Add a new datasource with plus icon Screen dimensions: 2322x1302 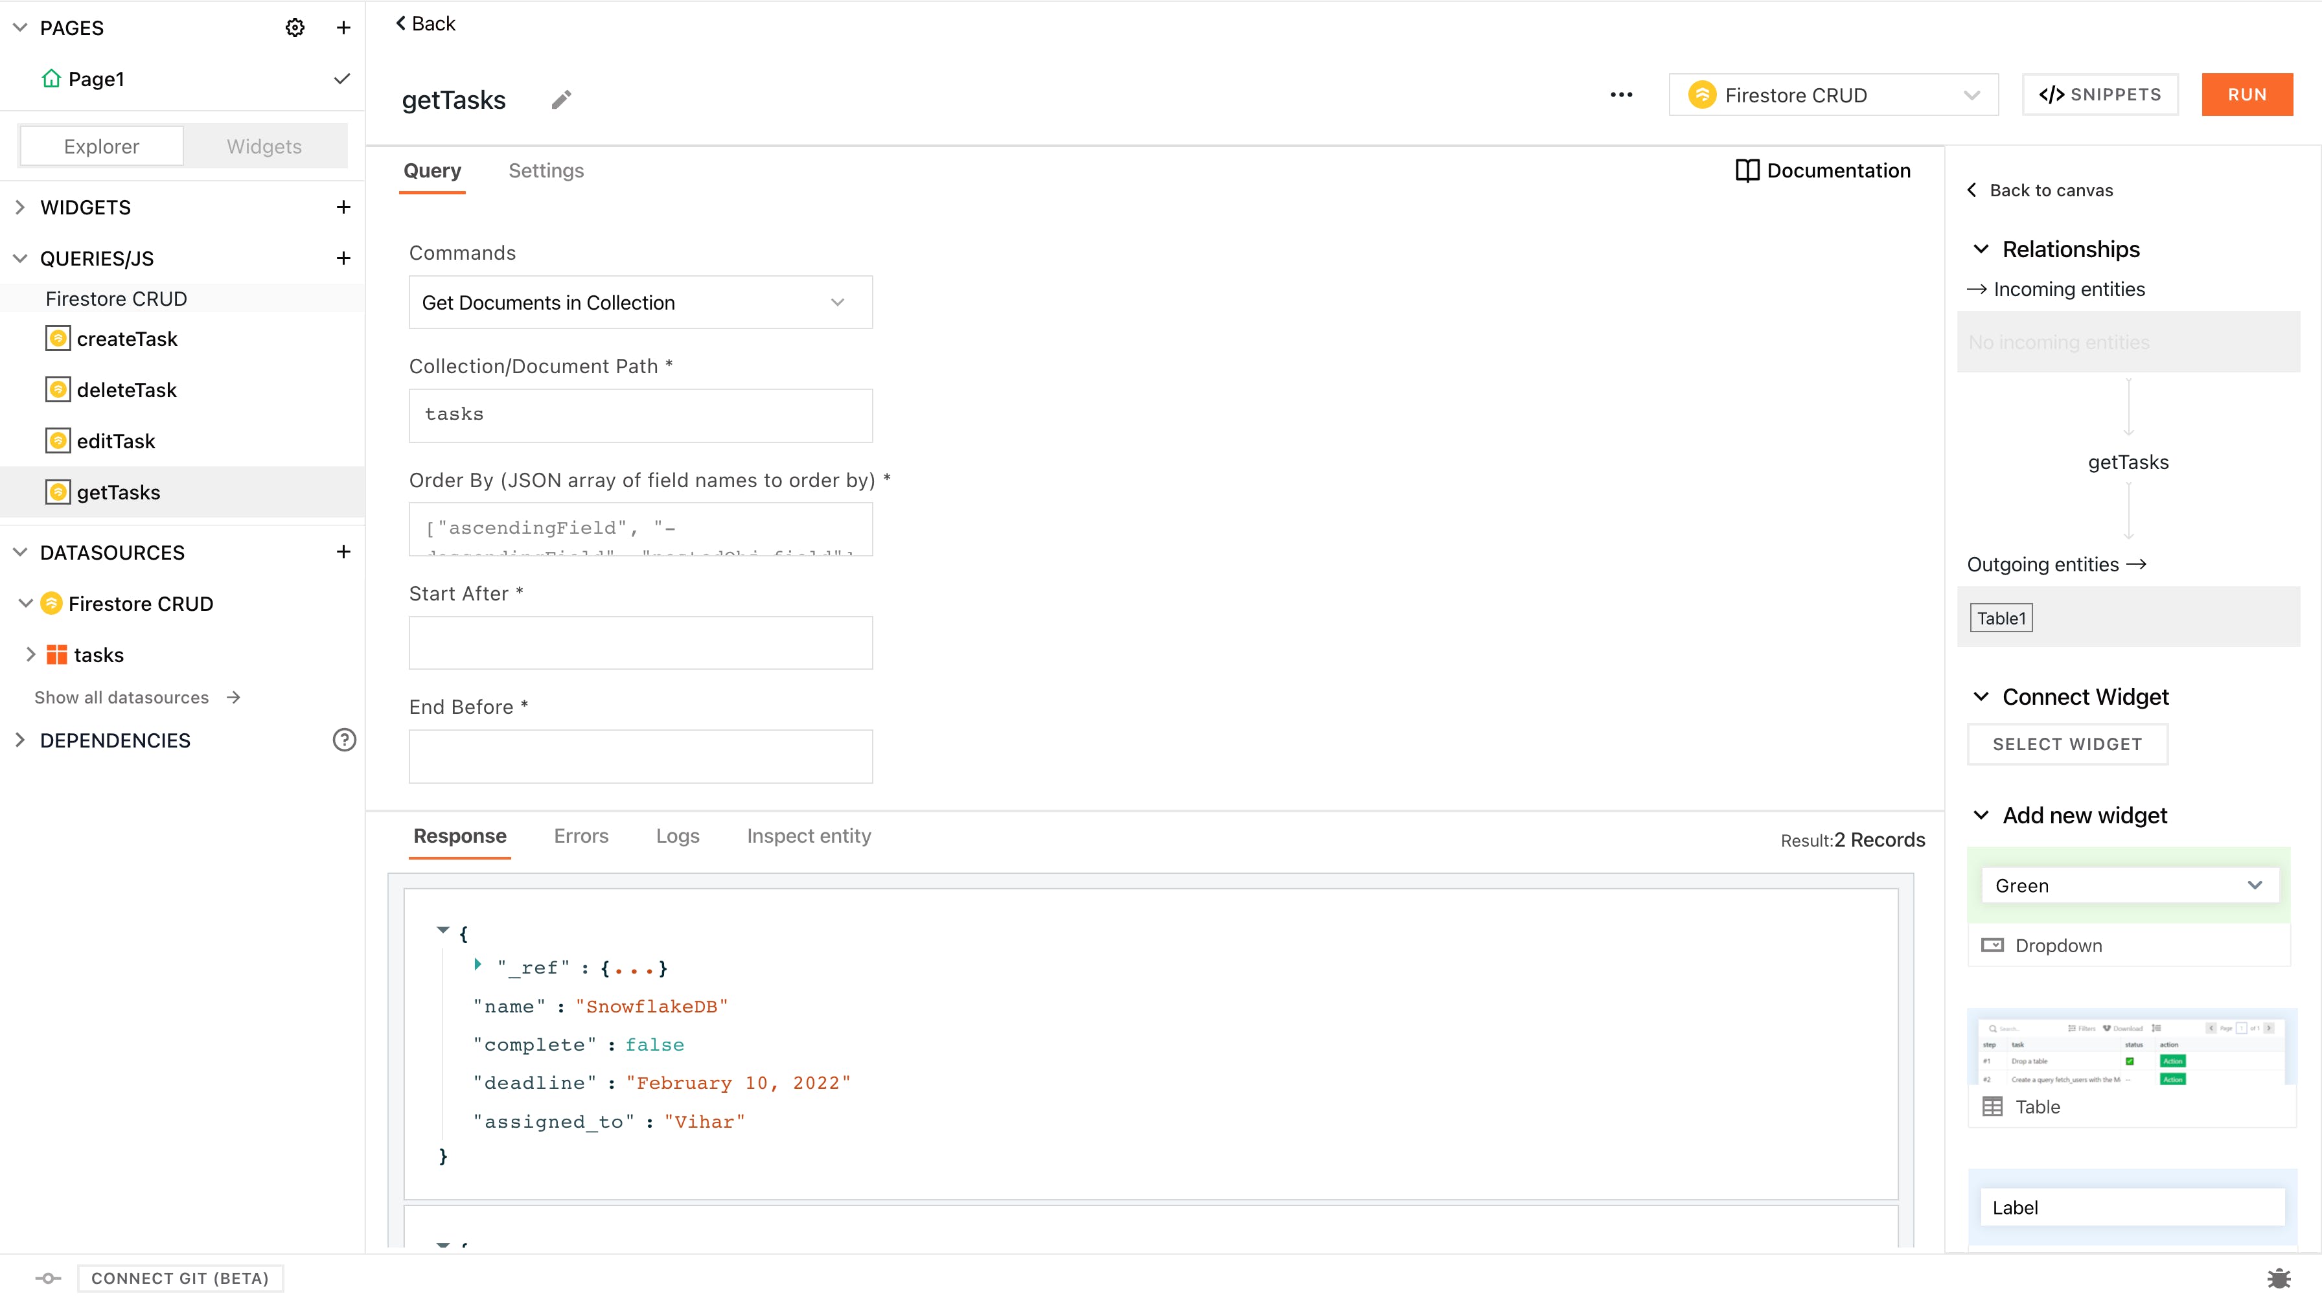pos(343,553)
